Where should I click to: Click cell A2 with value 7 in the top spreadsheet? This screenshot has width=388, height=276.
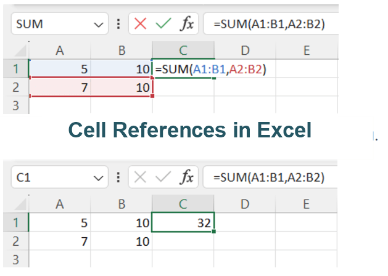click(60, 87)
